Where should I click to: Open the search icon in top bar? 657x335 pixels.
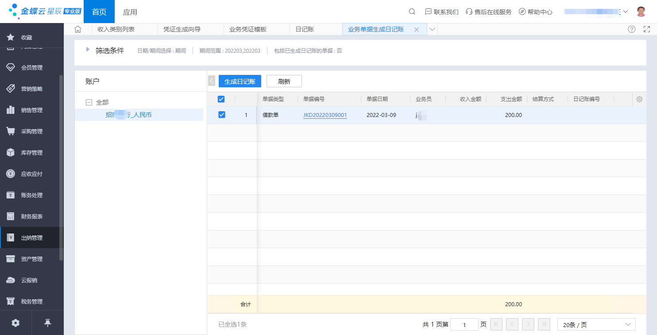click(412, 12)
